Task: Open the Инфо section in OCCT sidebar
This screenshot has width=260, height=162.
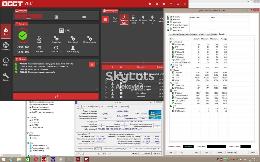Action: coord(6,62)
